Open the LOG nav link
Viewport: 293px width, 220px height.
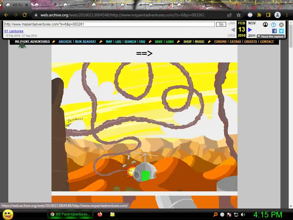(x=118, y=42)
